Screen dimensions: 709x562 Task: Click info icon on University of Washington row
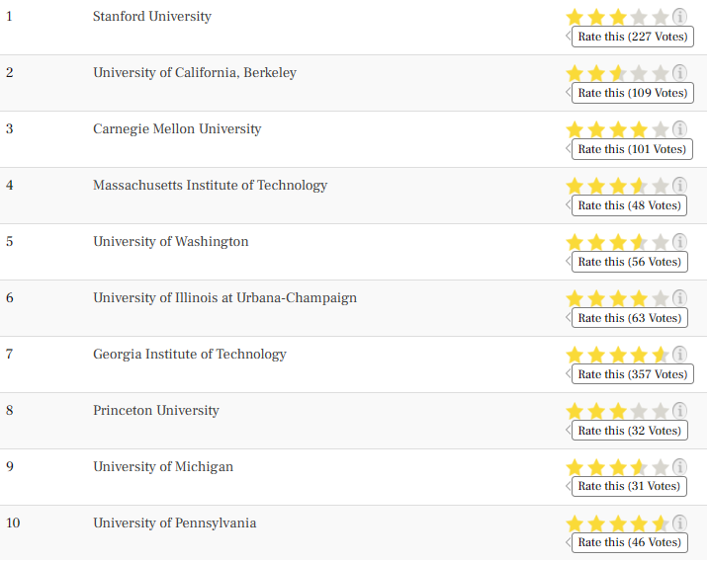pyautogui.click(x=679, y=242)
